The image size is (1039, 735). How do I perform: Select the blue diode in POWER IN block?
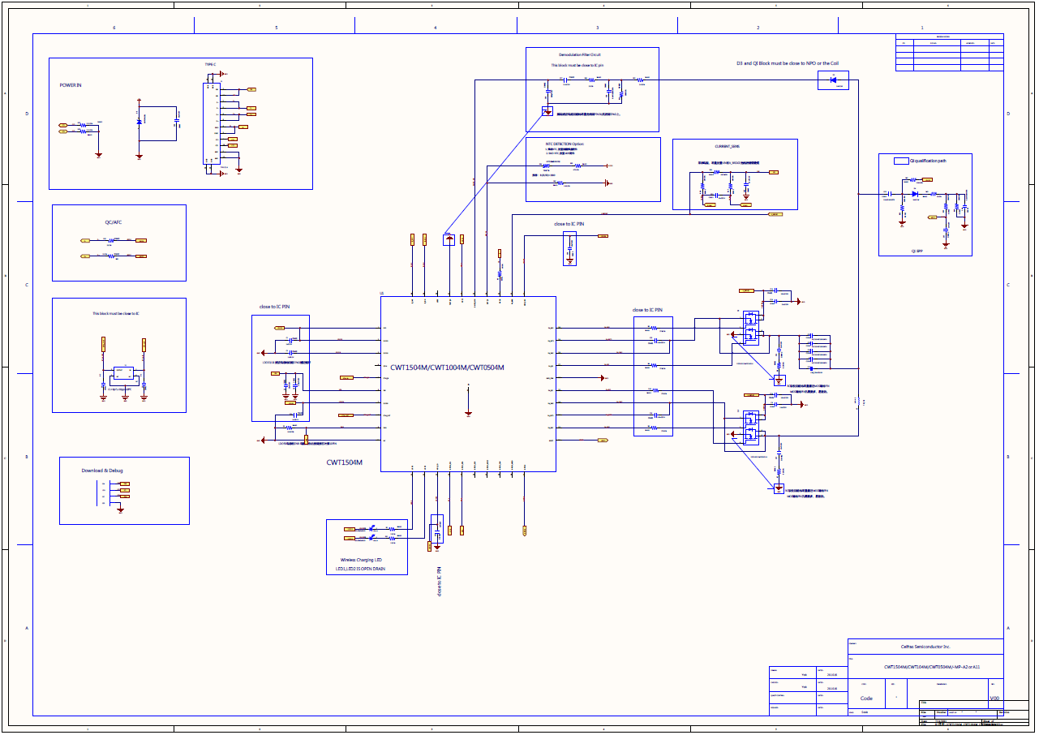click(140, 121)
